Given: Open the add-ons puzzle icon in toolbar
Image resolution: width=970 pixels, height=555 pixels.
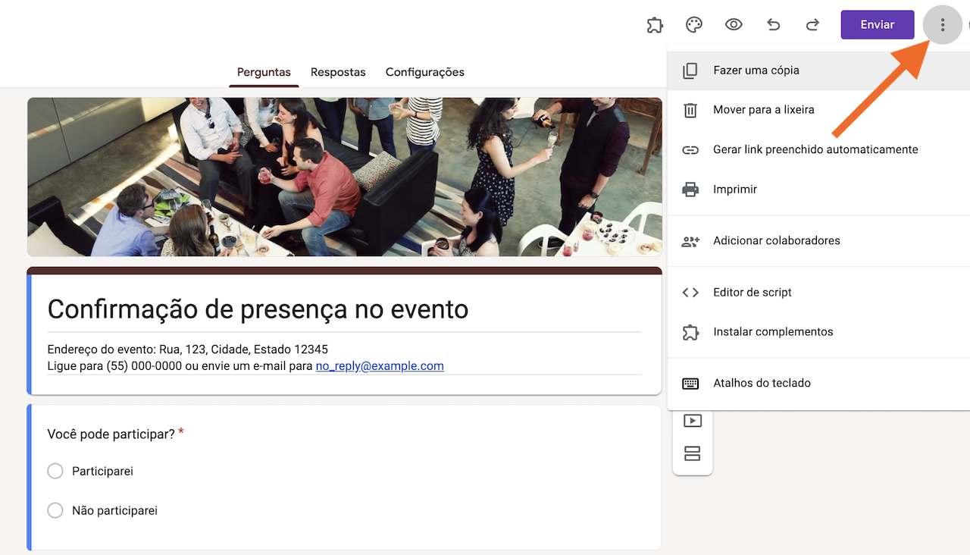Looking at the screenshot, I should (x=655, y=25).
